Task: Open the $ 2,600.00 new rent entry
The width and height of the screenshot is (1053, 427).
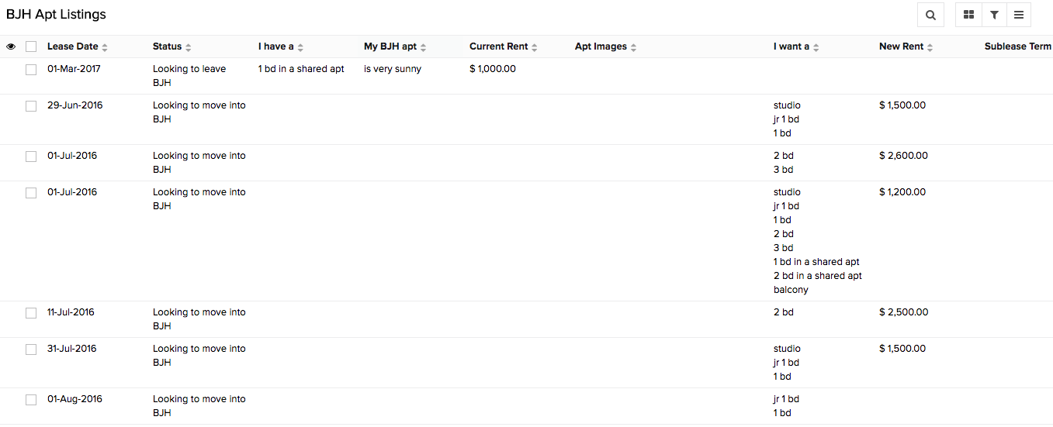Action: click(x=903, y=156)
